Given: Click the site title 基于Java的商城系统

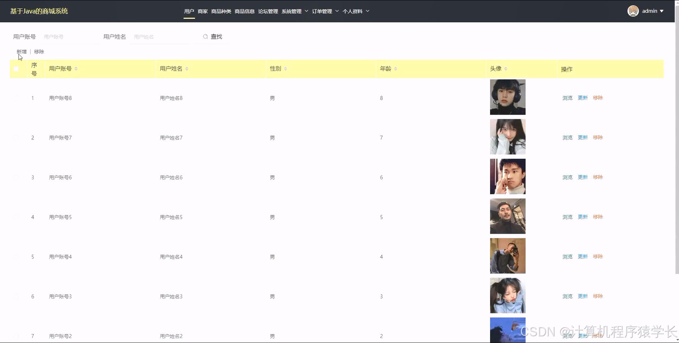Looking at the screenshot, I should point(39,11).
